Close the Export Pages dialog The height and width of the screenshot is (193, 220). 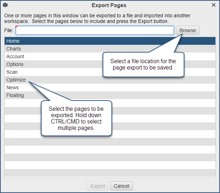pos(214,5)
